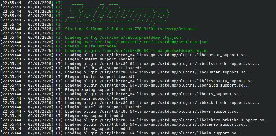Click the 'Loading config /usr/share/satdump/satdump_cfg.json' line

point(91,38)
